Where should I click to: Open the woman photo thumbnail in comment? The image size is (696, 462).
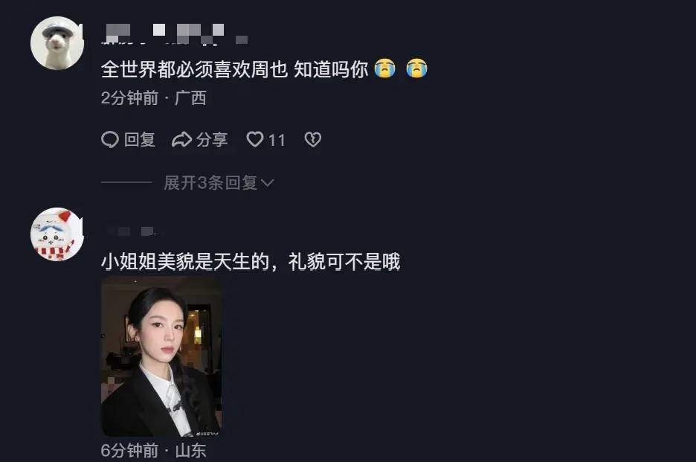(161, 356)
